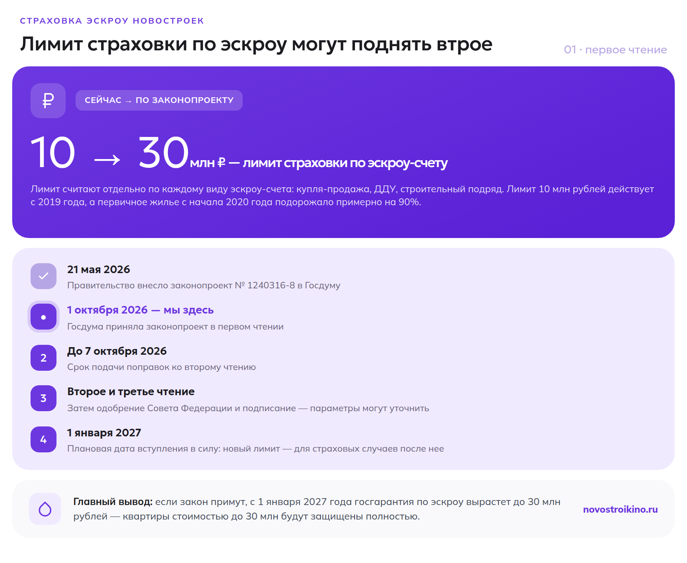This screenshot has height=563, width=687.
Task: Click the large number 30
Action: (163, 153)
